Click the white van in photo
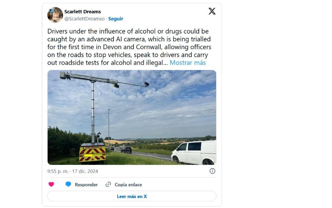The width and height of the screenshot is (332, 208). coord(194,153)
